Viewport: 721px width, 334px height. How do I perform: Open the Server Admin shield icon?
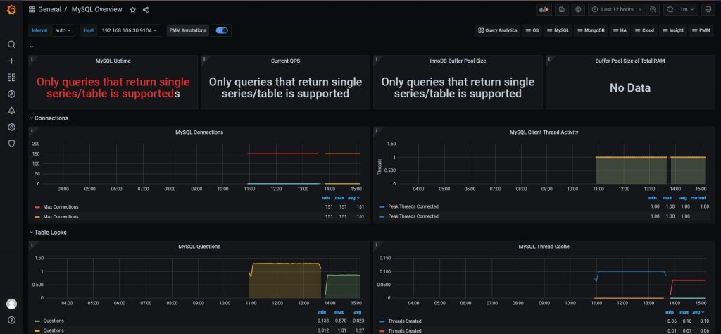pos(11,144)
